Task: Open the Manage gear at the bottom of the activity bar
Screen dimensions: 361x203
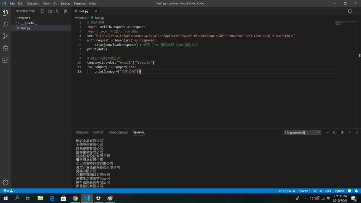Action: tap(5, 182)
